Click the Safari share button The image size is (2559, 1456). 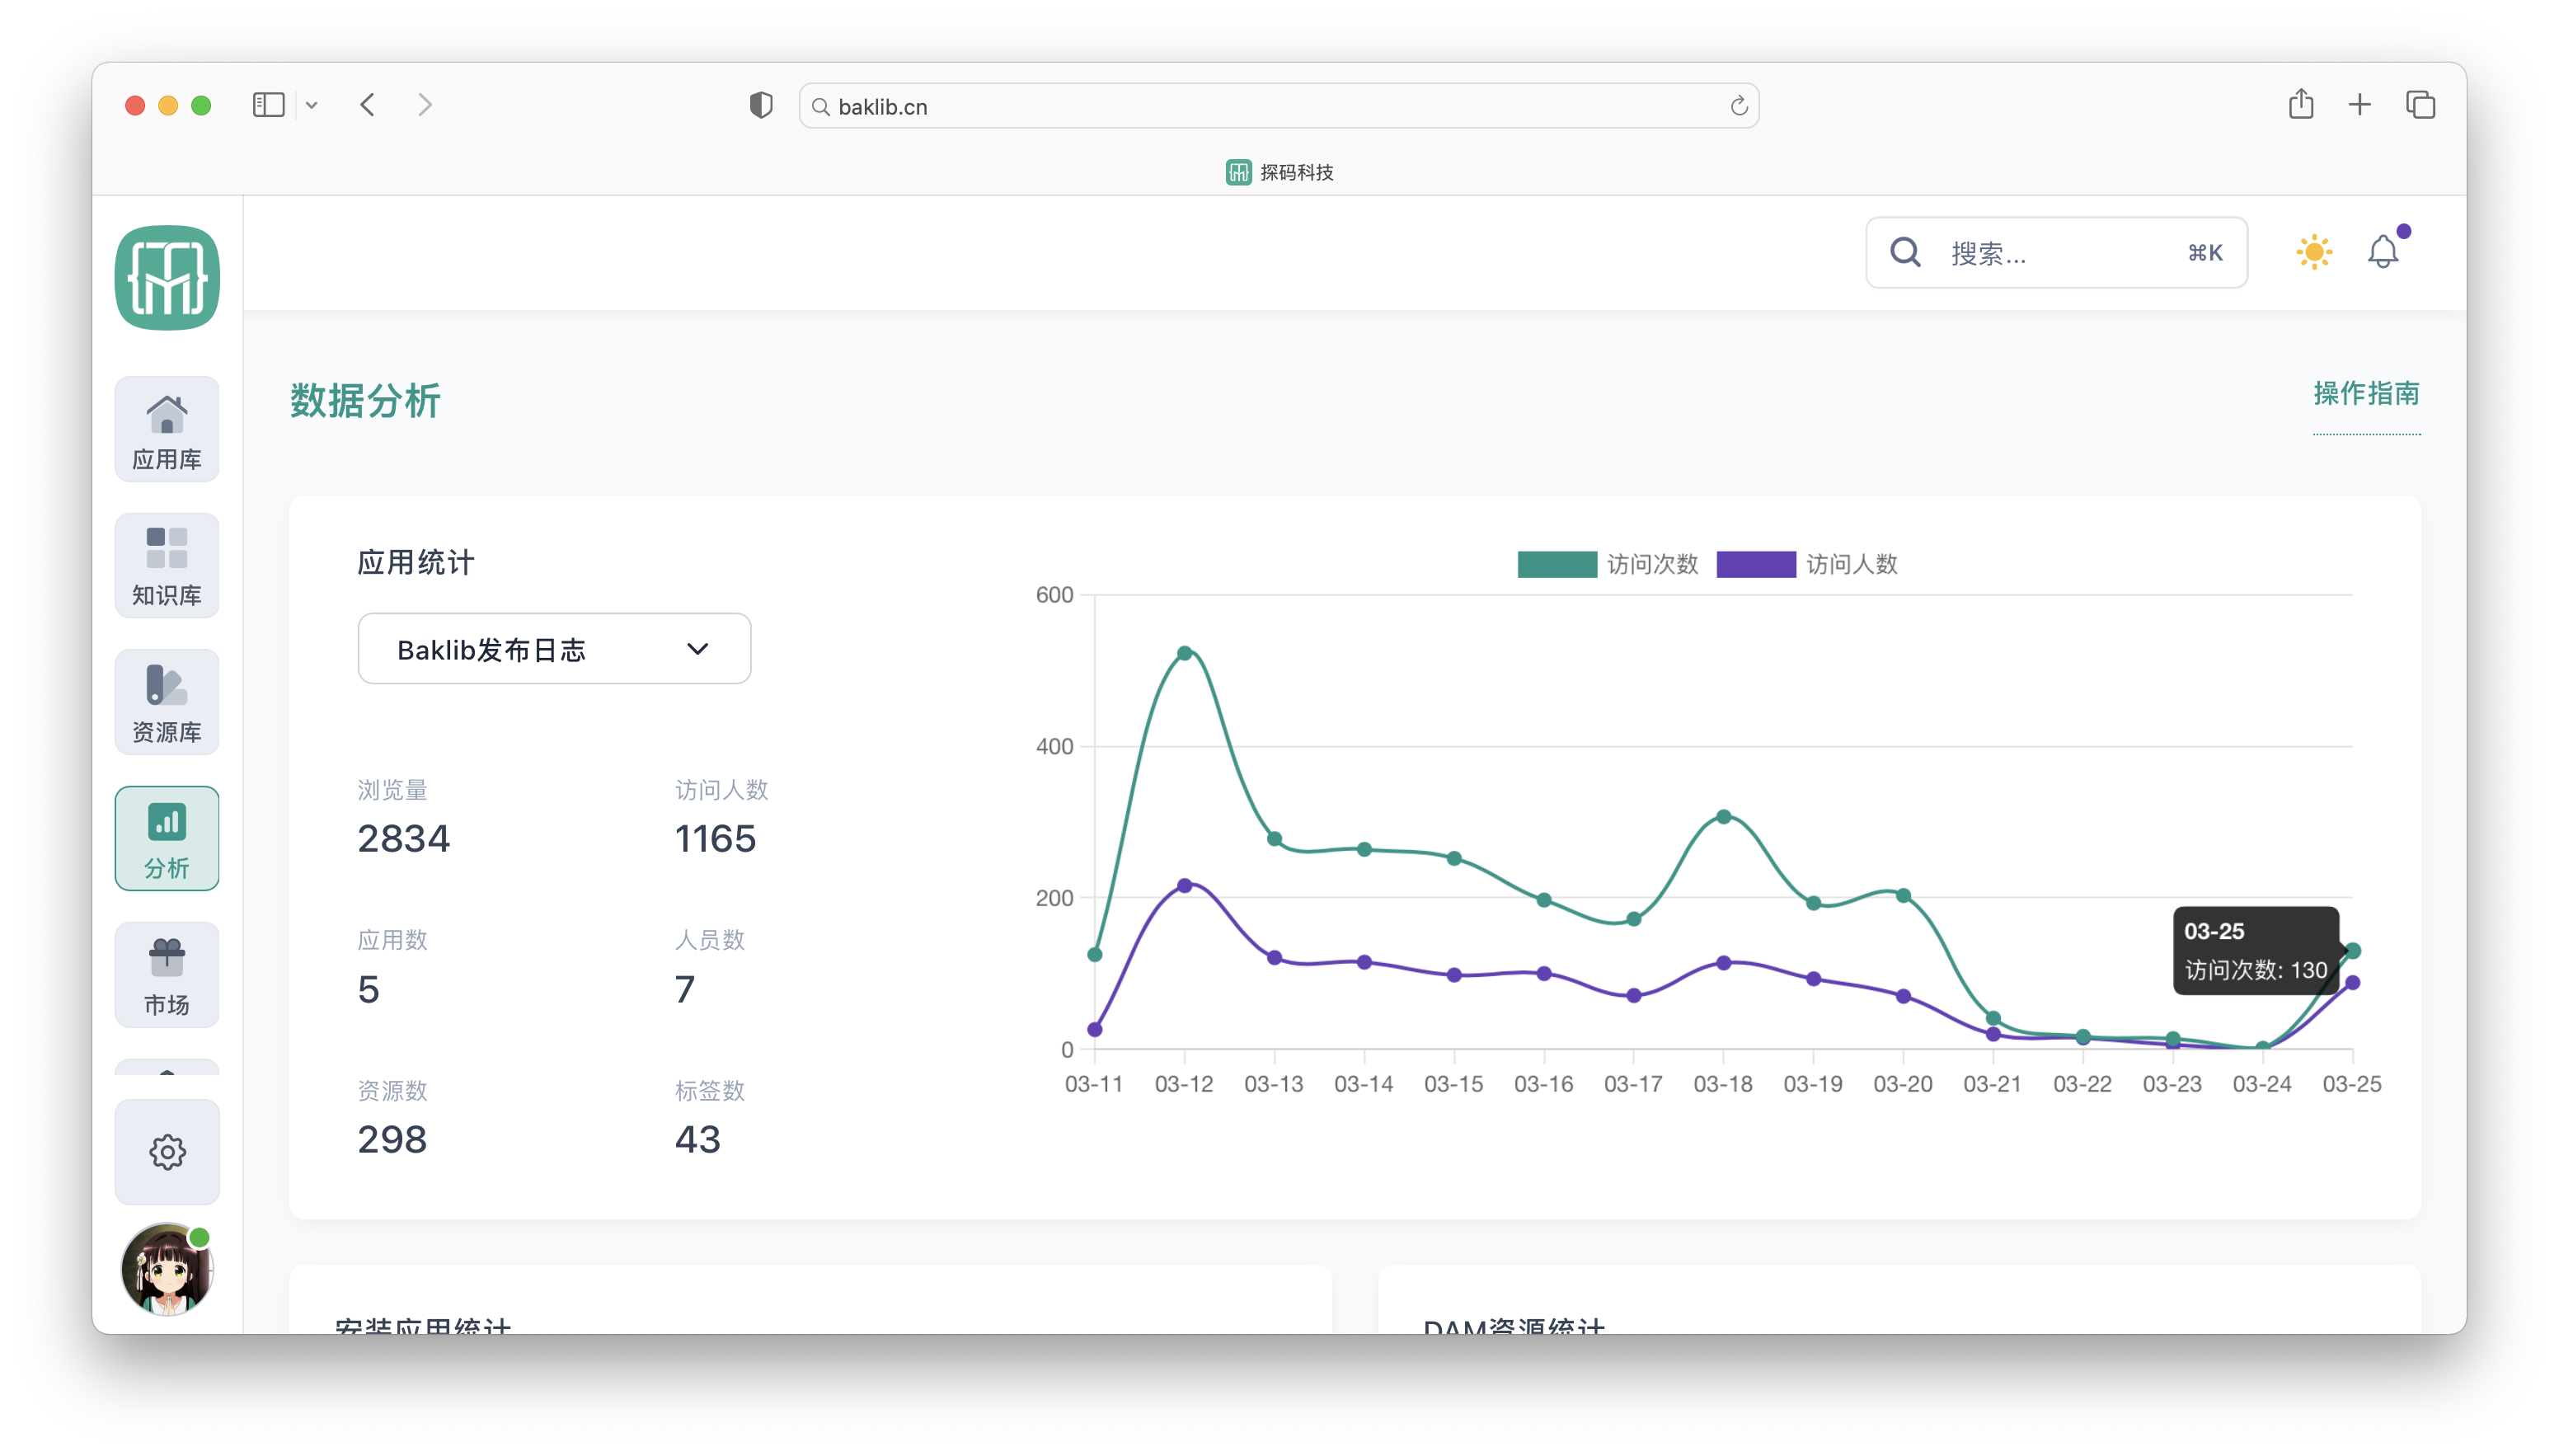pos(2301,105)
